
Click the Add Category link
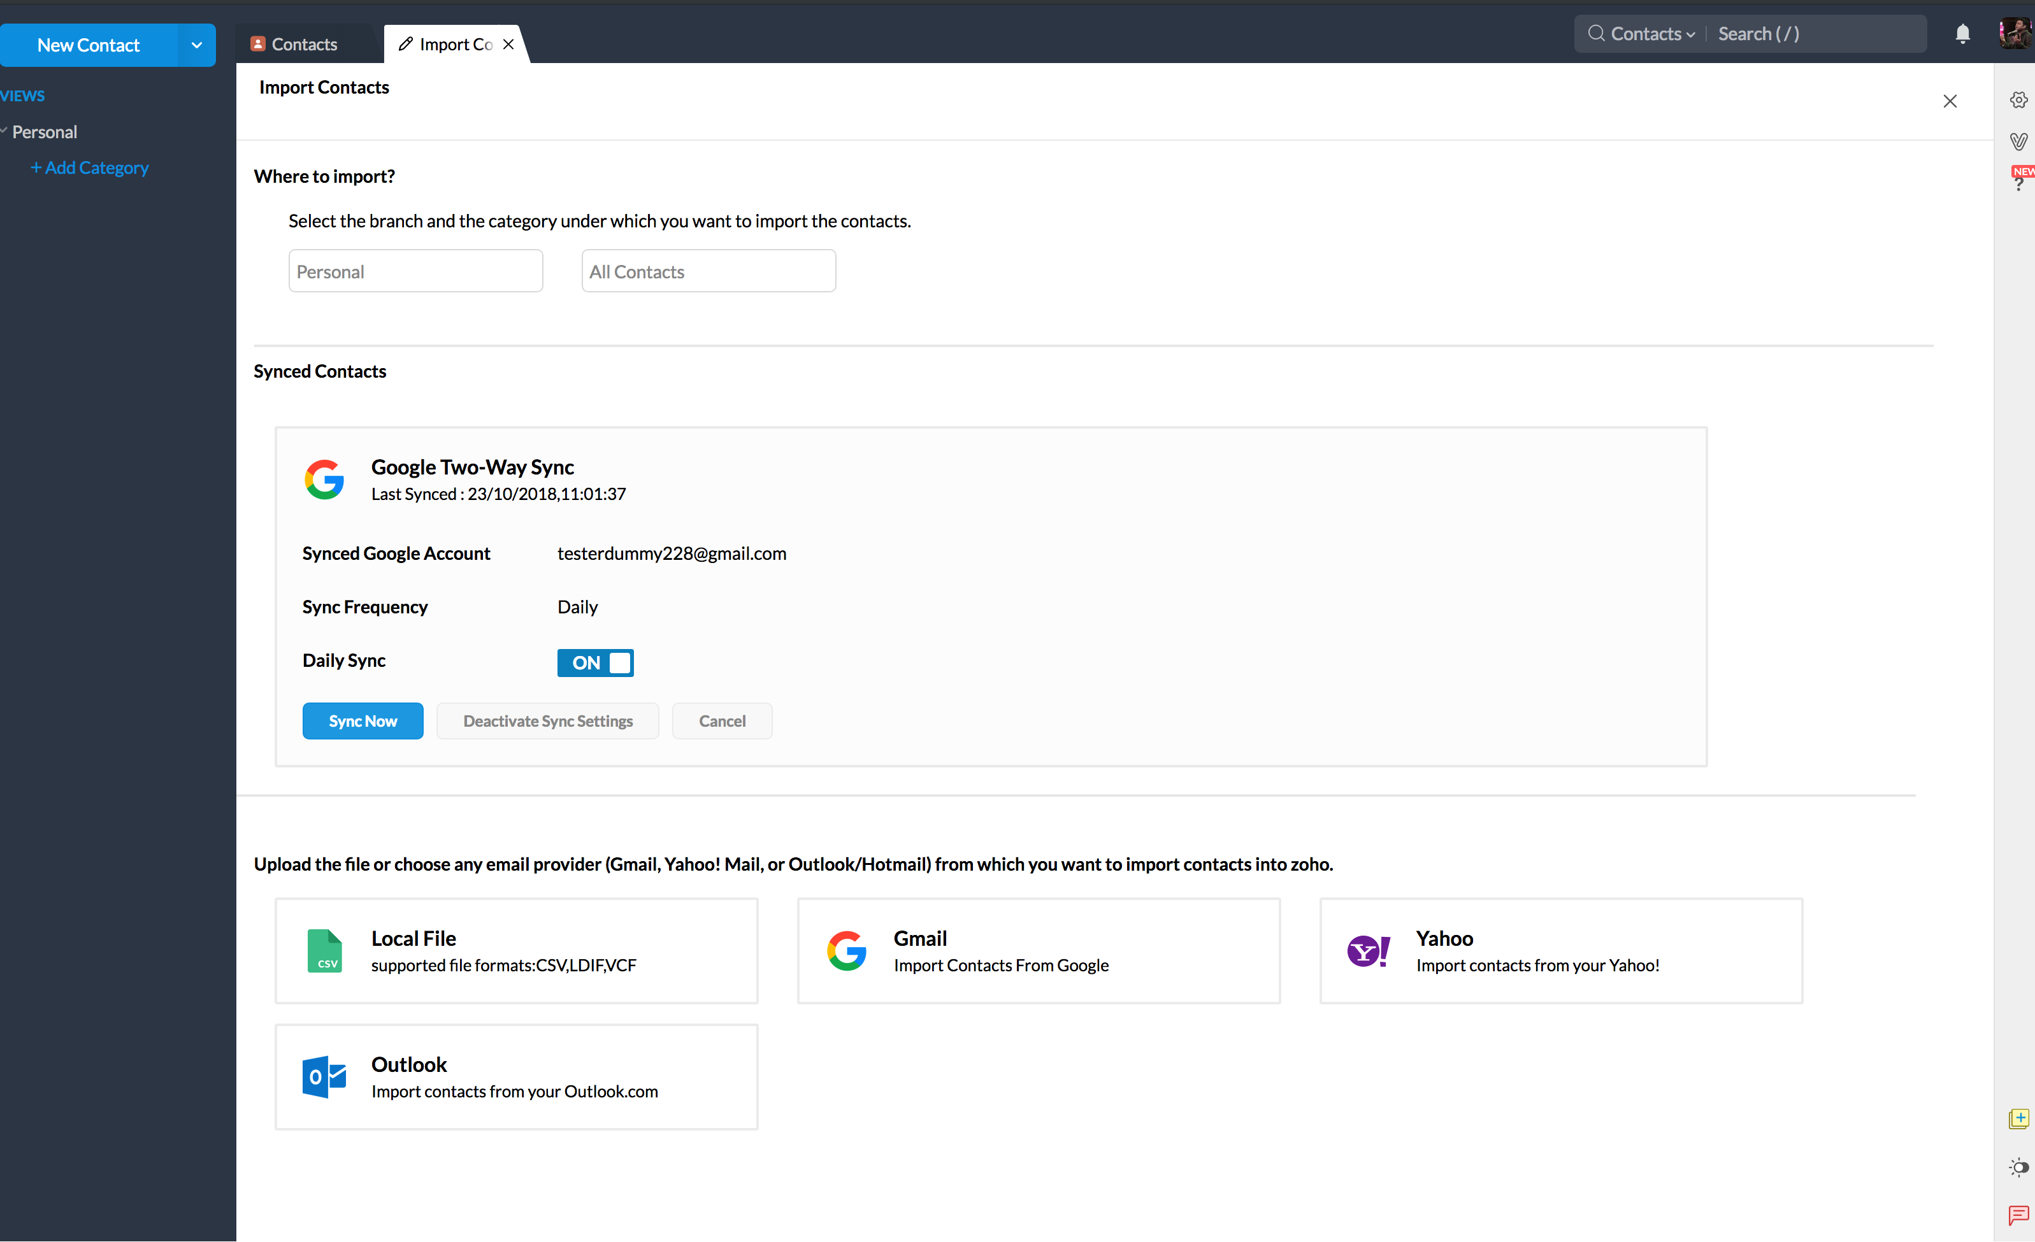(x=89, y=168)
